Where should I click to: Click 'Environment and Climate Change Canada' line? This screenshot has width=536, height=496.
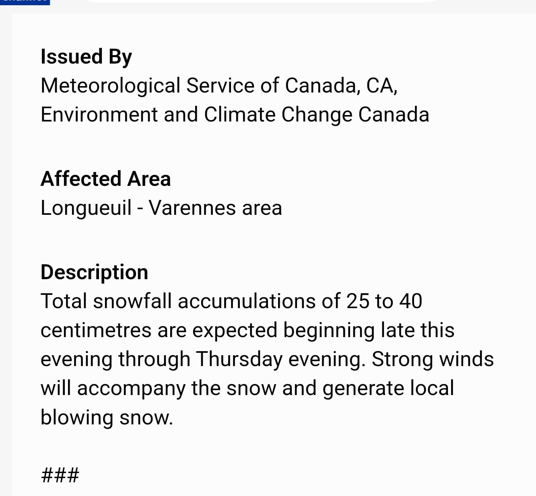point(235,115)
